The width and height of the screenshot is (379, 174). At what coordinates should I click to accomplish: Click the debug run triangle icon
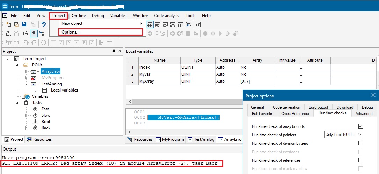[x=220, y=34]
